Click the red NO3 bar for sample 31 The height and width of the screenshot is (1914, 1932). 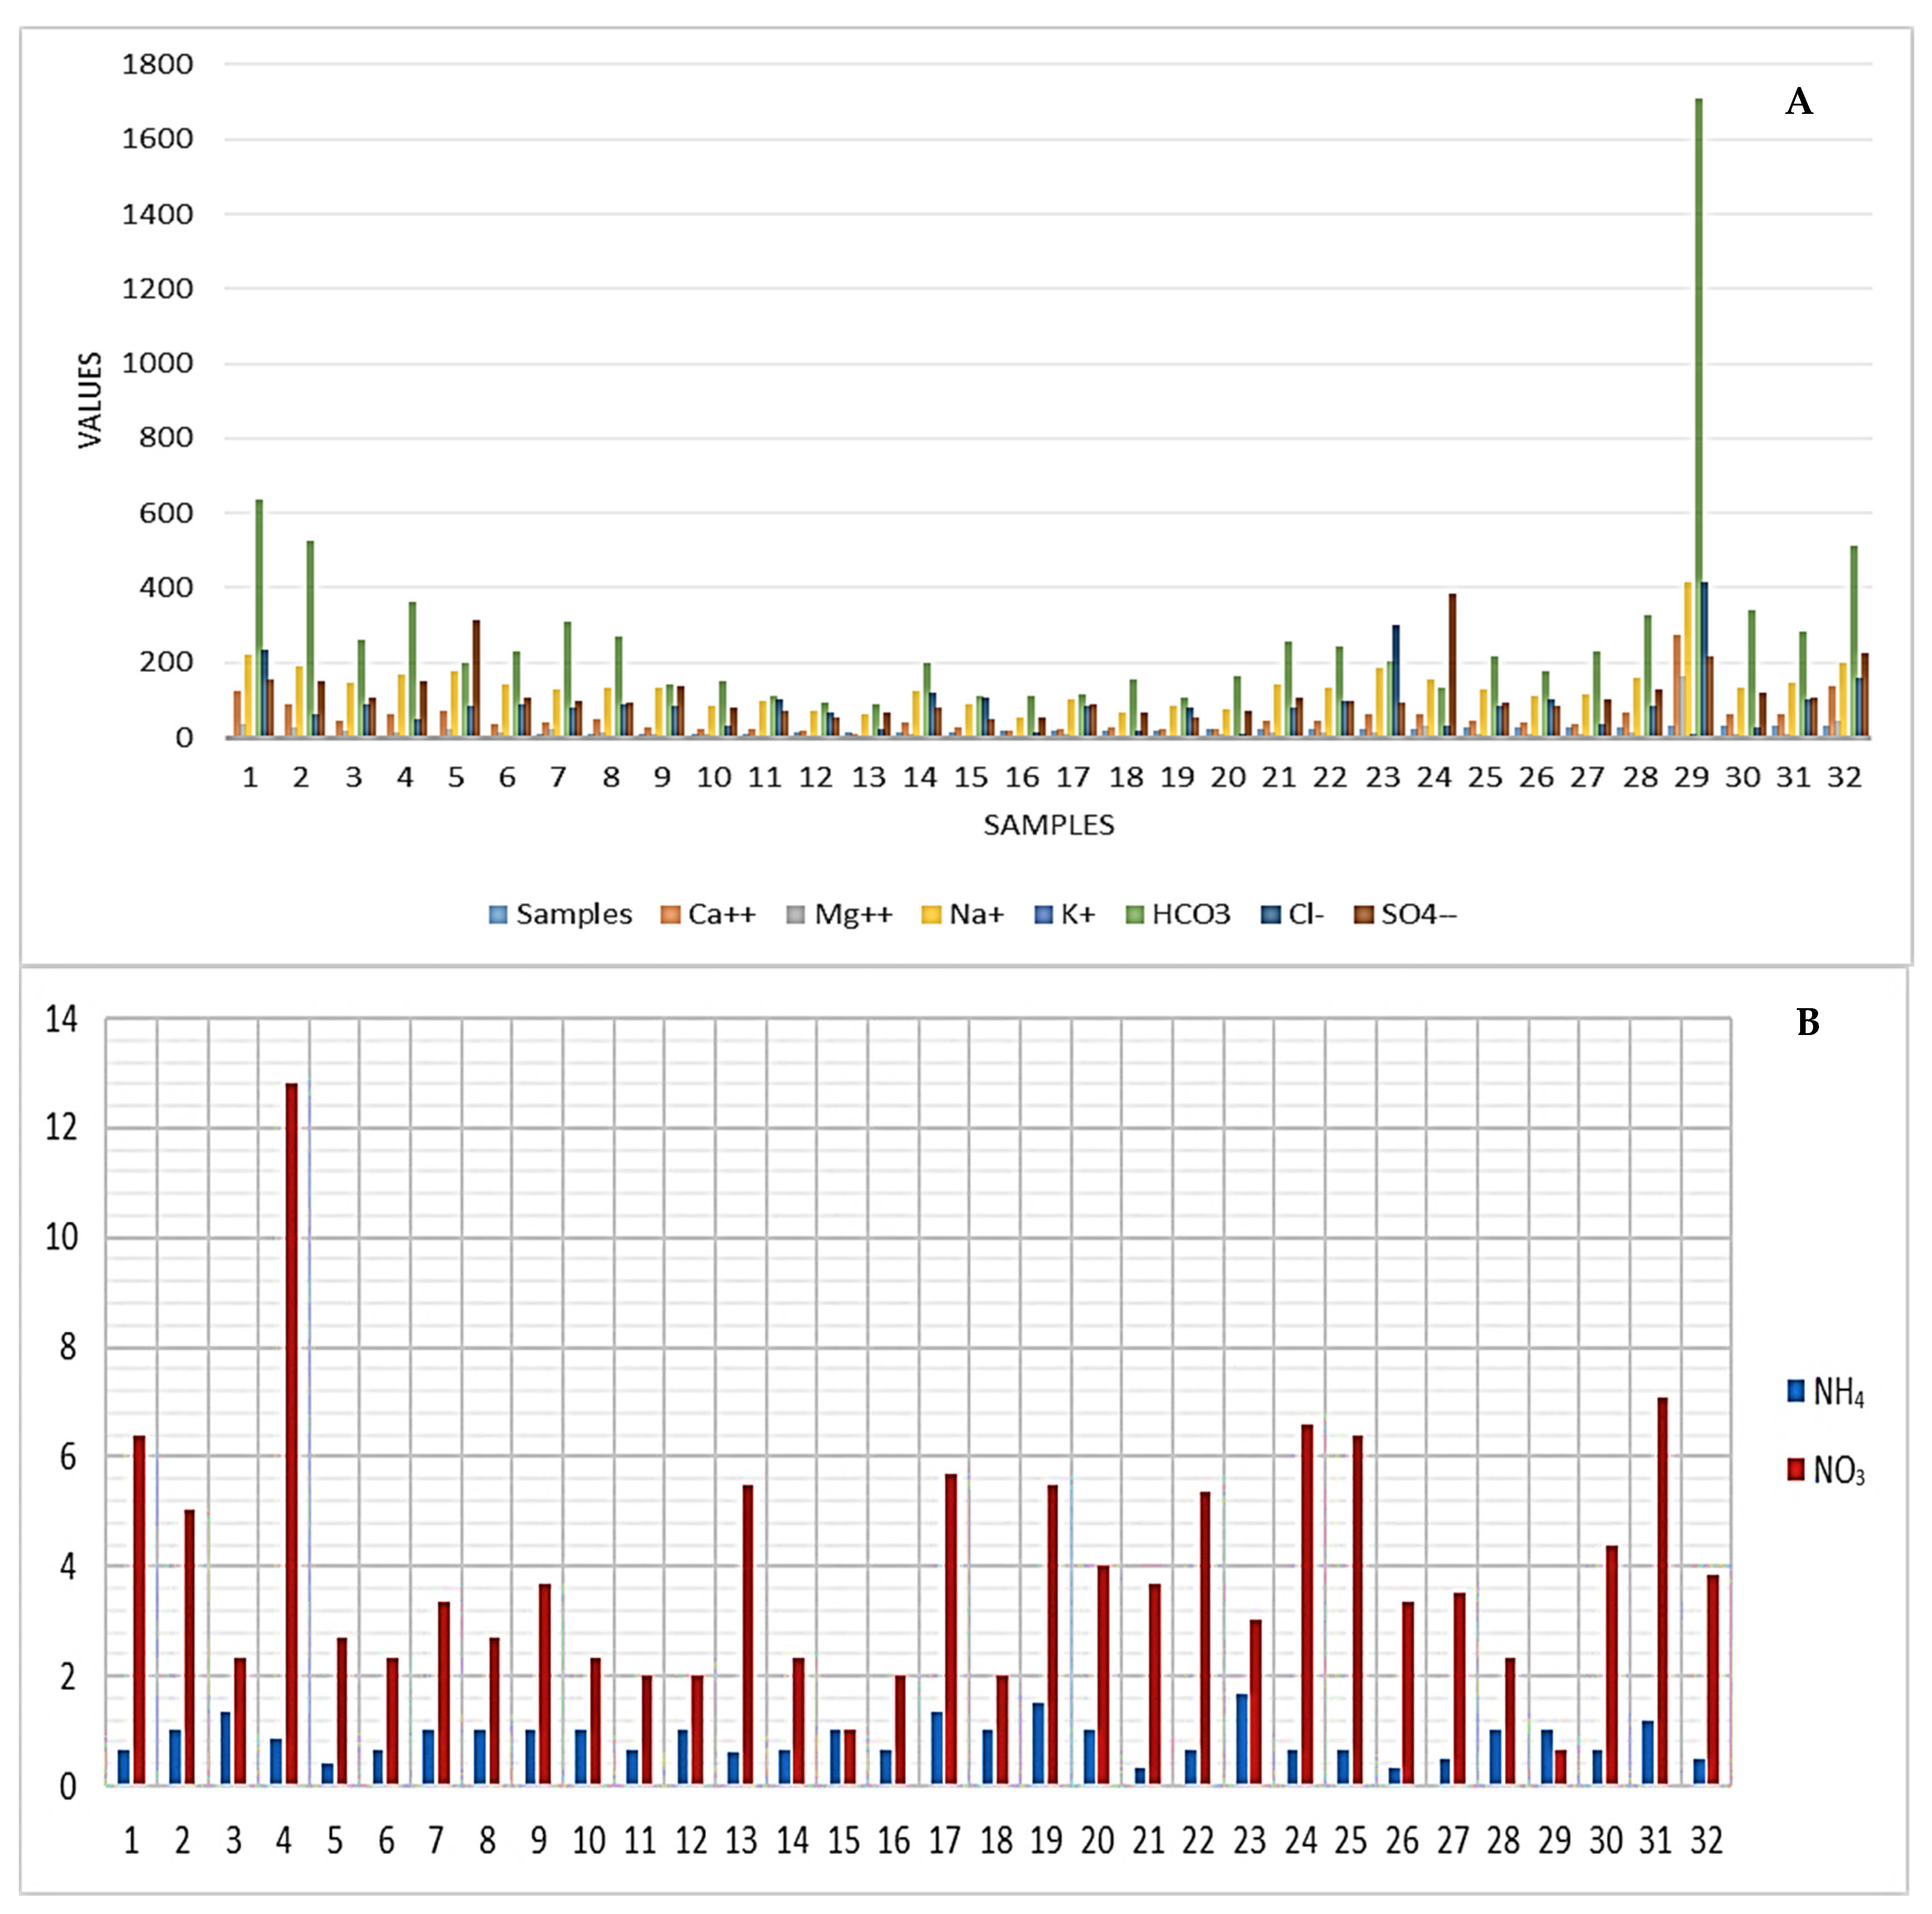[1662, 1589]
